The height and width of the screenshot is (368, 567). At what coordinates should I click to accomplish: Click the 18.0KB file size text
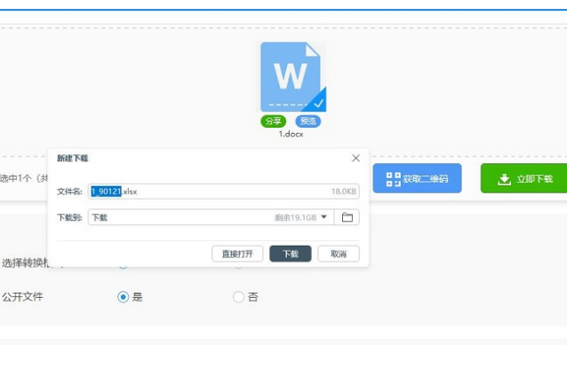pos(344,192)
